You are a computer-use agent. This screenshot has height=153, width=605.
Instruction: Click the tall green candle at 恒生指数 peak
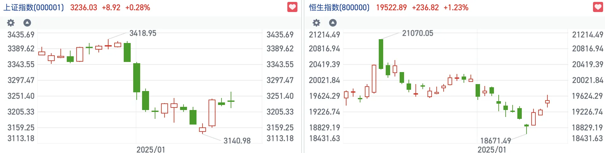coord(381,54)
